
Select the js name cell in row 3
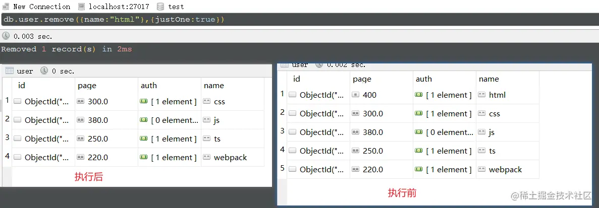[x=507, y=132]
